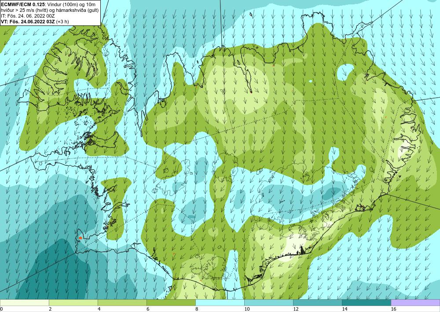Click the legend value label '2'
Screen dimensions: 440x312
point(50,309)
